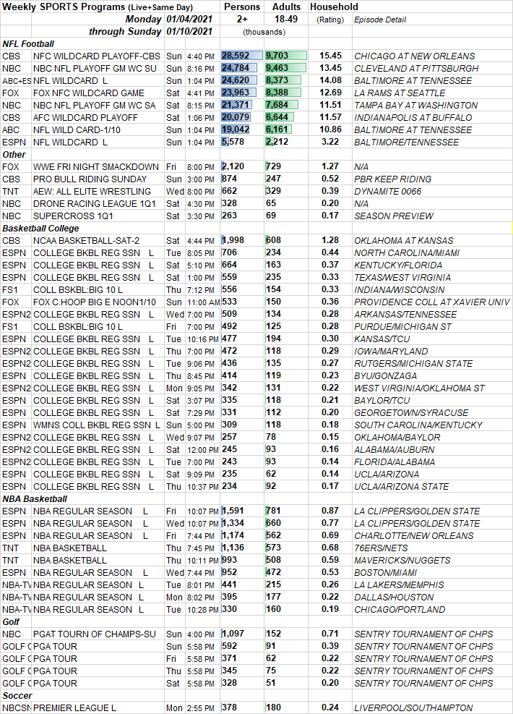Click 'ALABAMA/AUBURN' episode cell

tap(395, 449)
